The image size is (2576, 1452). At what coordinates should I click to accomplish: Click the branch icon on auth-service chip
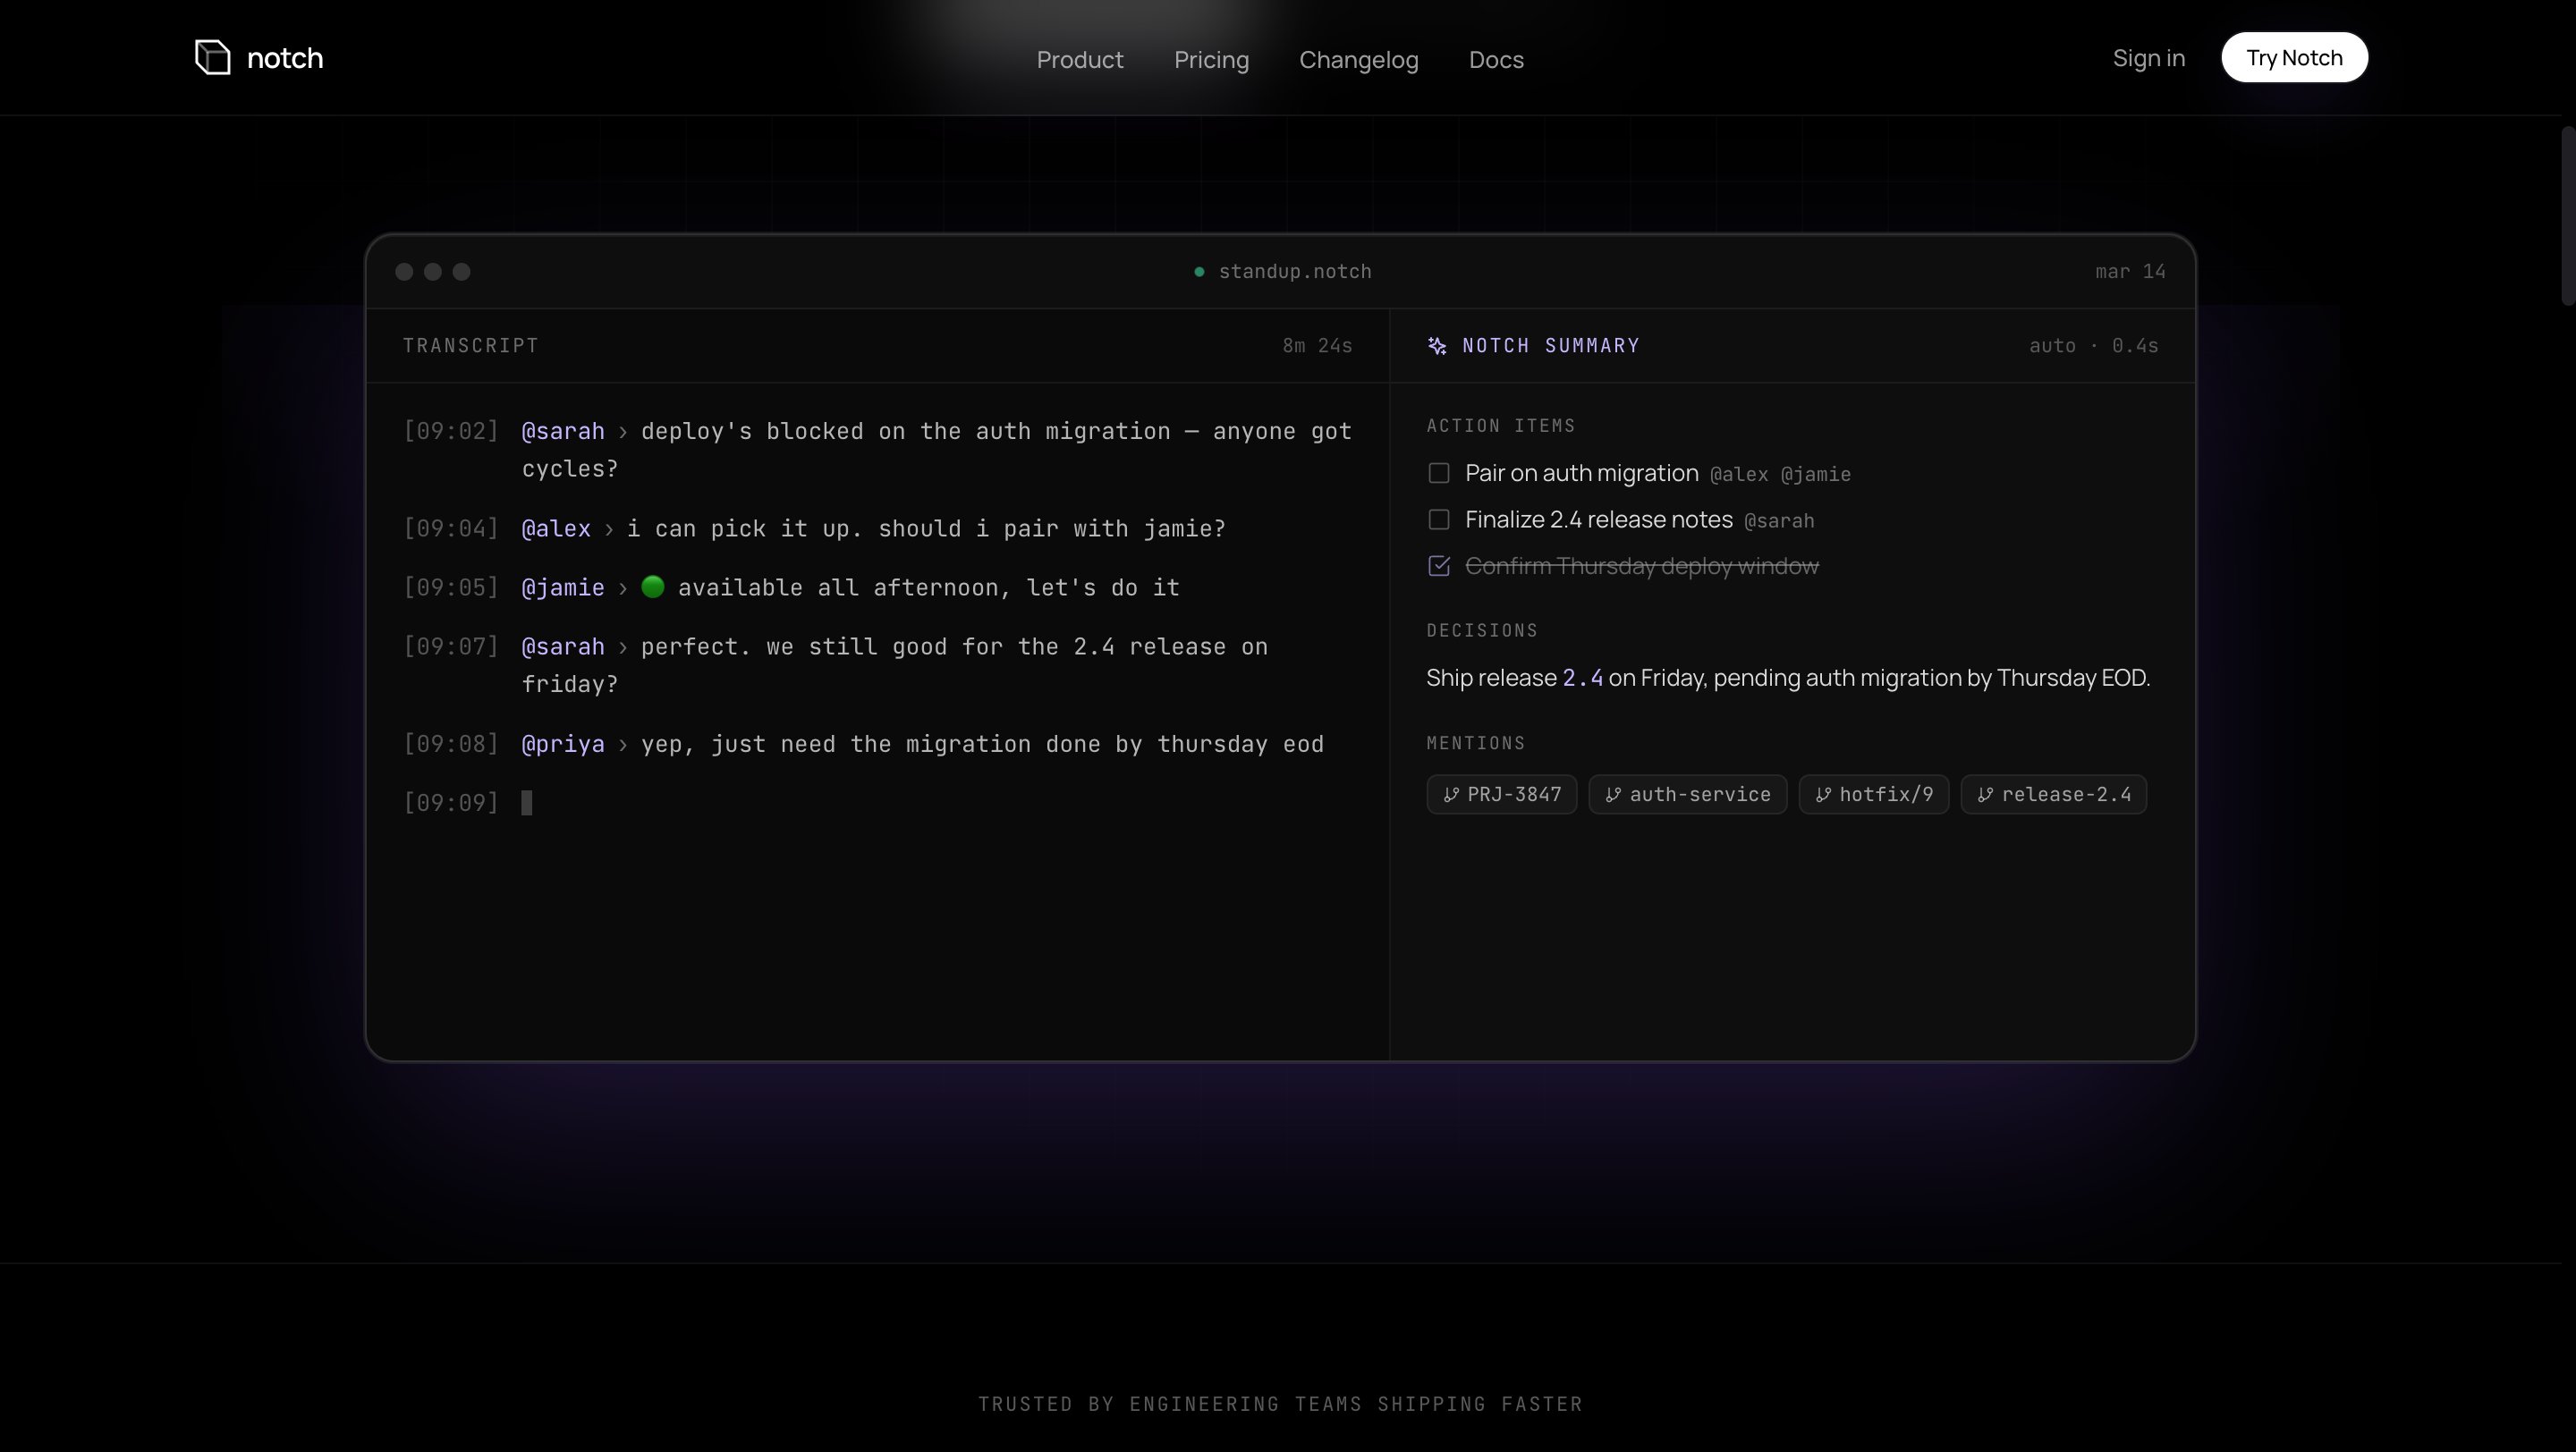click(1613, 795)
